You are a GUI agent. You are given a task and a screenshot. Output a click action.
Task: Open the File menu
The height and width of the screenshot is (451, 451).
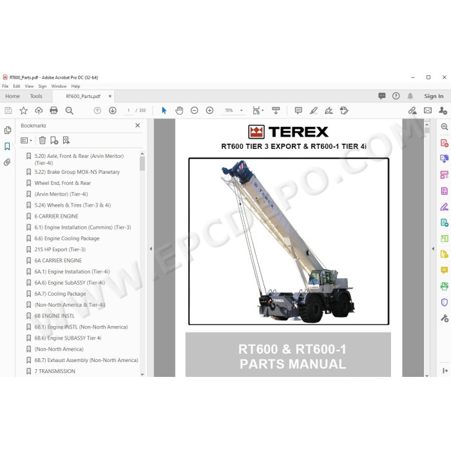5,86
